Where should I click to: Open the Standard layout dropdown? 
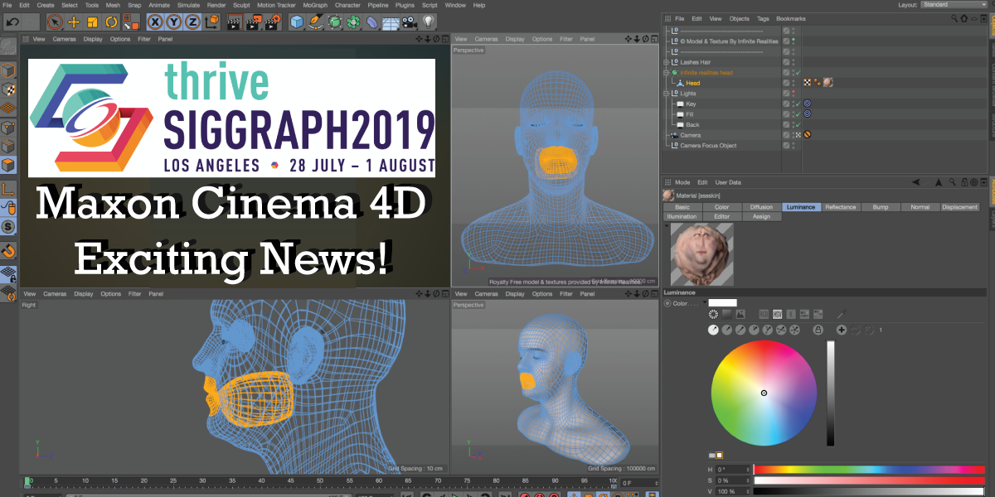[x=954, y=4]
